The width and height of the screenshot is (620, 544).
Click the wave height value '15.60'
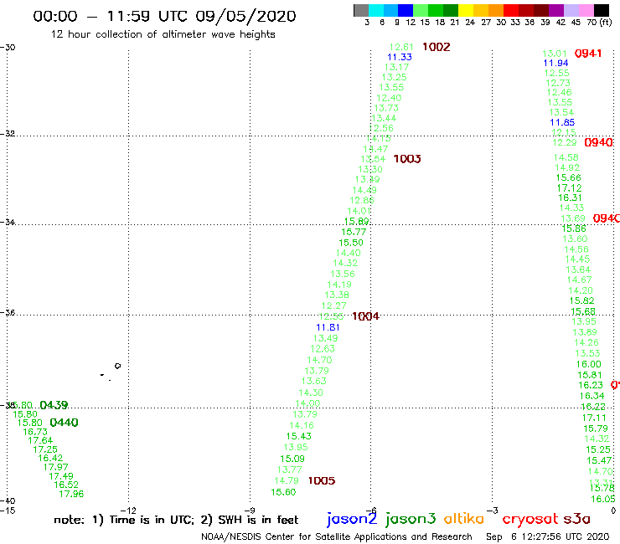[283, 492]
